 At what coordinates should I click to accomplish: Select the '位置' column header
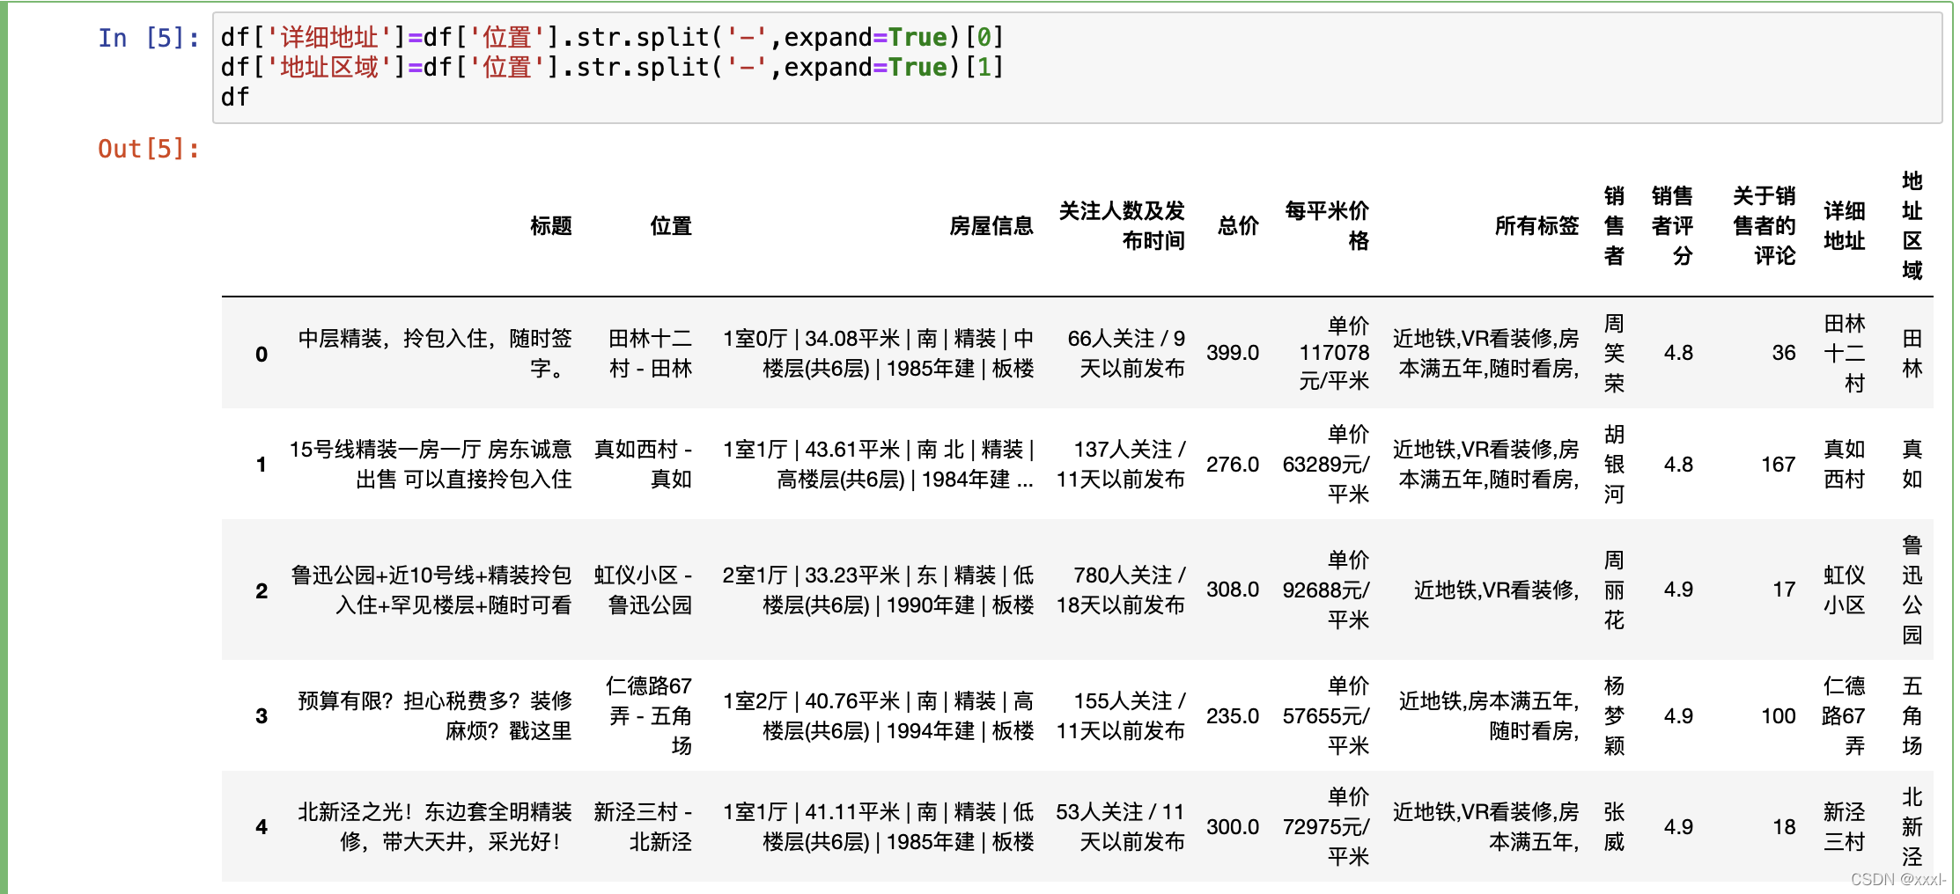(x=670, y=225)
